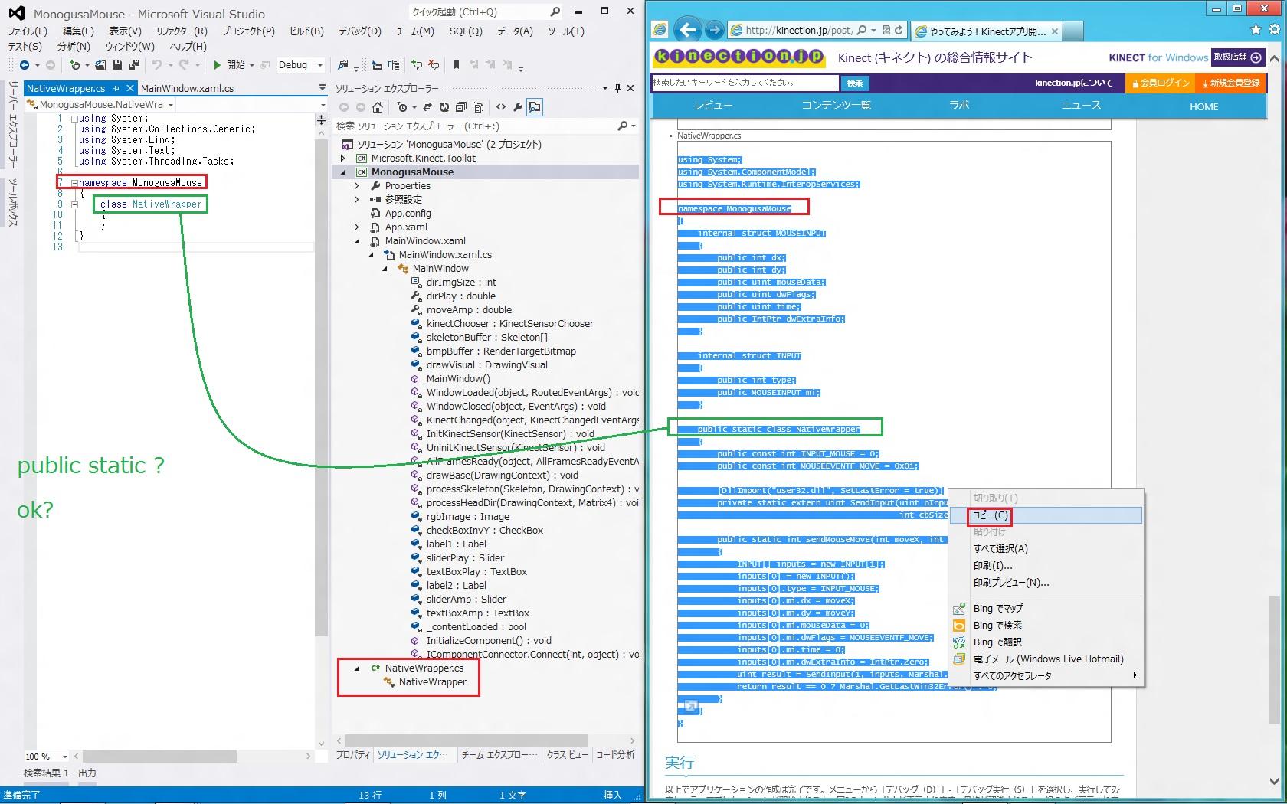Toggle Preview Selected Items in Solution Explorer
1287x804 pixels.
pyautogui.click(x=535, y=107)
